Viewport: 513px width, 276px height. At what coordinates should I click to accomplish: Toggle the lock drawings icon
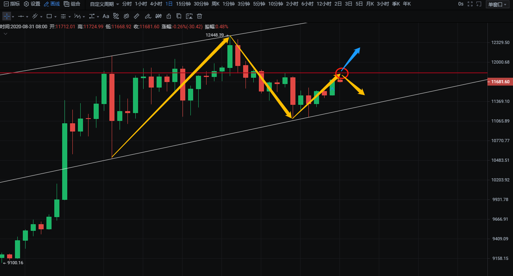tap(169, 16)
